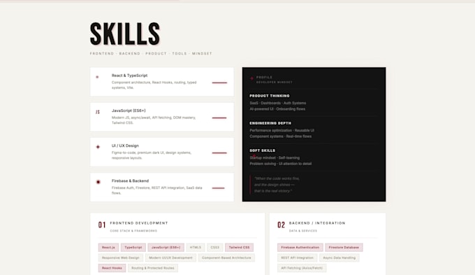Select the Firestore Database tag
This screenshot has height=275, width=475.
[344, 248]
